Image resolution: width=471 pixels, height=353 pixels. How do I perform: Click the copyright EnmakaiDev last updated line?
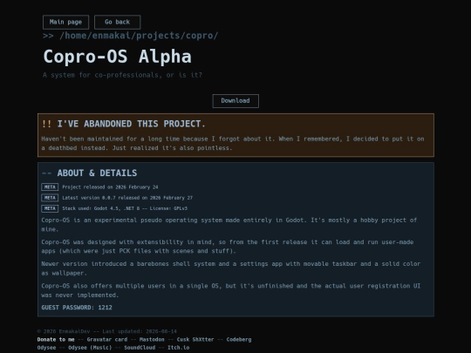tap(107, 332)
